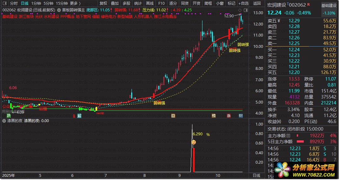Click the ¥ symbol next to 卖五

tap(279, 21)
